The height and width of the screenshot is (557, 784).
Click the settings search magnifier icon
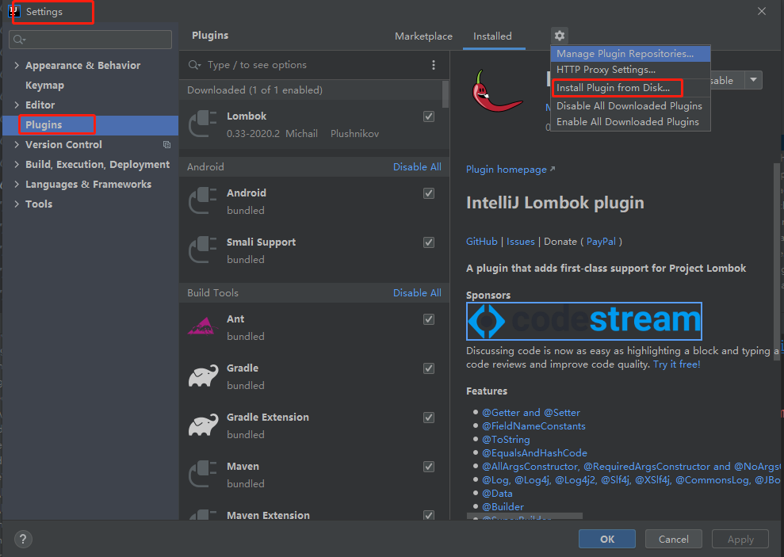19,40
